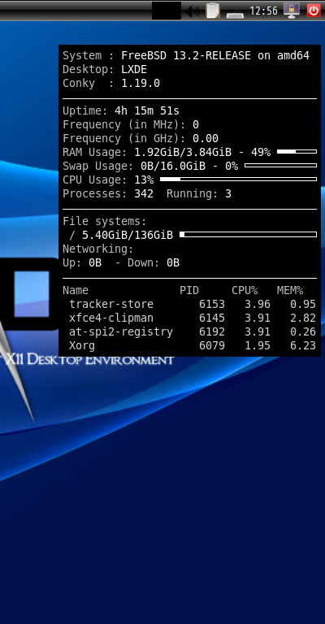
Task: Open the red power logout button
Action: [314, 11]
